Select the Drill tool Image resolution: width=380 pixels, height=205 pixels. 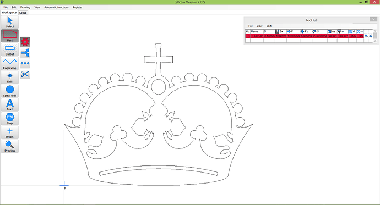10,77
